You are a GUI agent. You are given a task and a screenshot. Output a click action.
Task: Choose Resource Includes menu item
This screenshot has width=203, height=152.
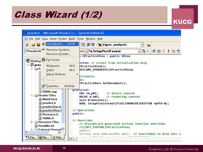coord(60,54)
